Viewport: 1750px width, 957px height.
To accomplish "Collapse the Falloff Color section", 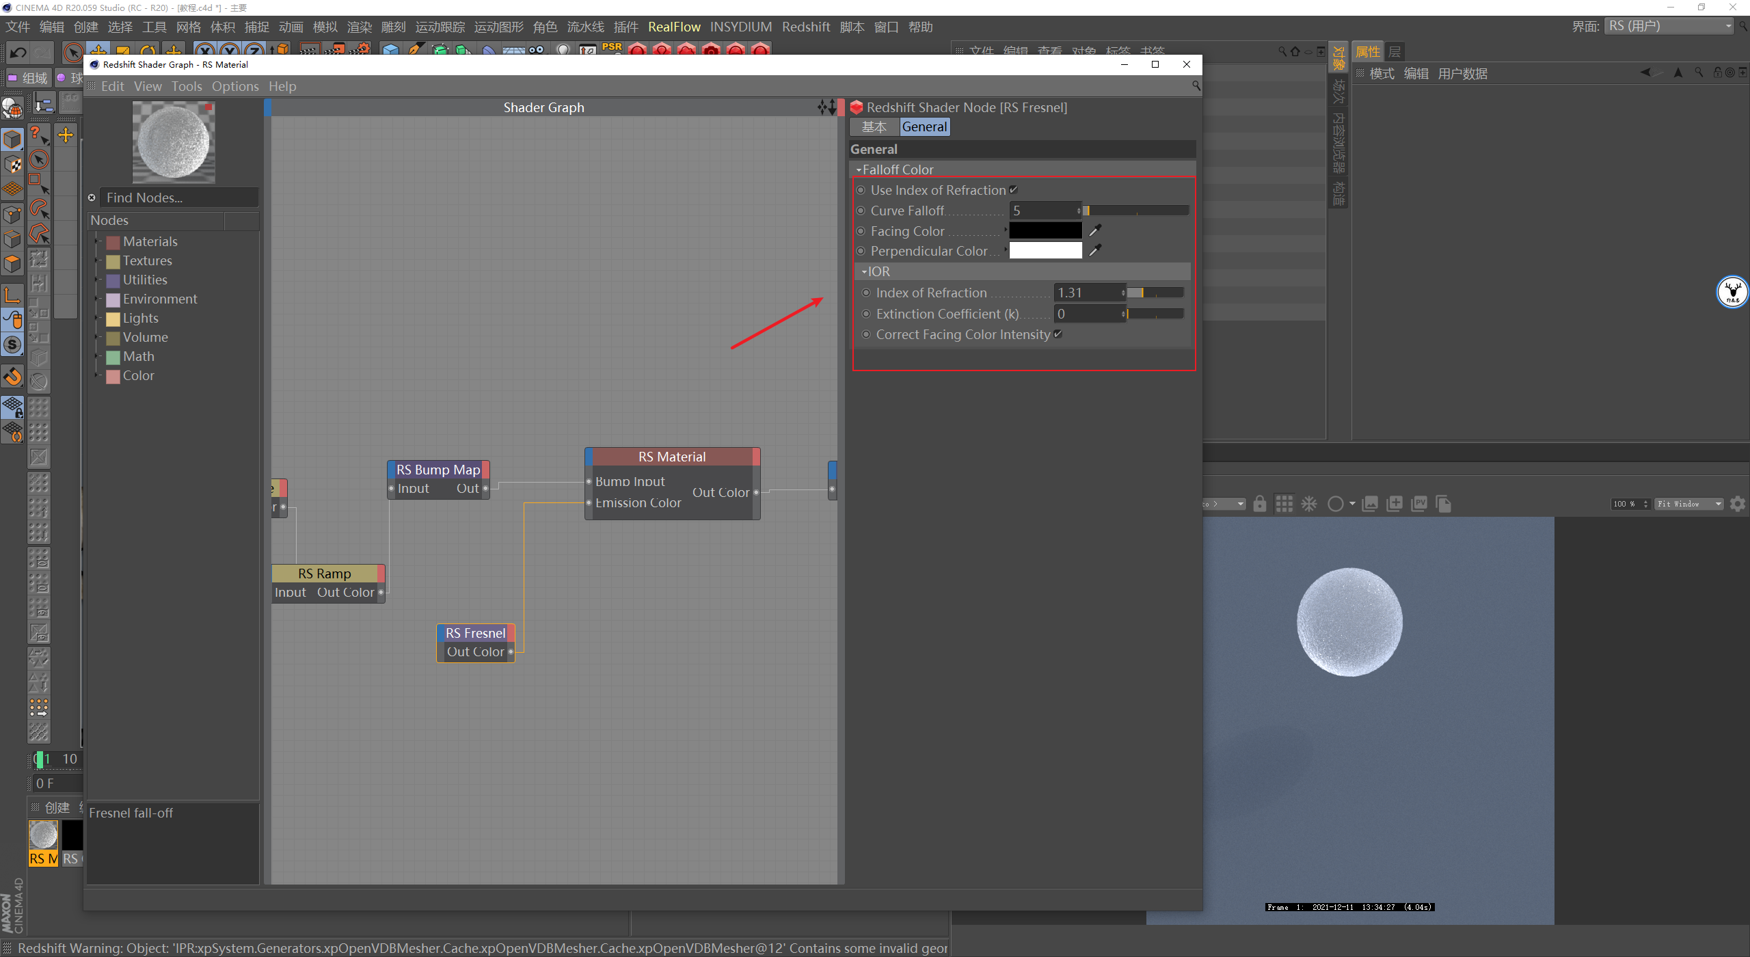I will [x=859, y=170].
